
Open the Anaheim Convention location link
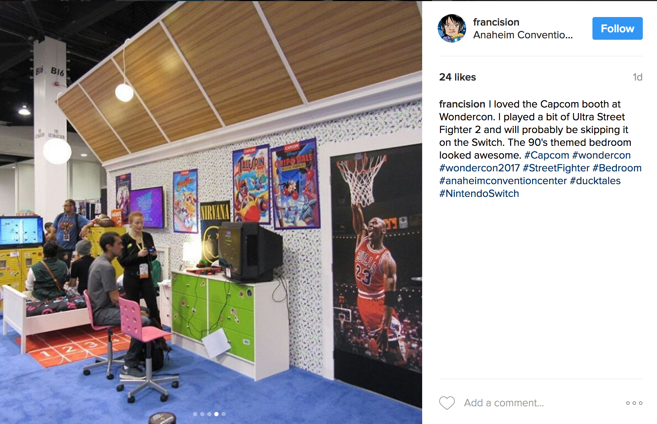(523, 35)
